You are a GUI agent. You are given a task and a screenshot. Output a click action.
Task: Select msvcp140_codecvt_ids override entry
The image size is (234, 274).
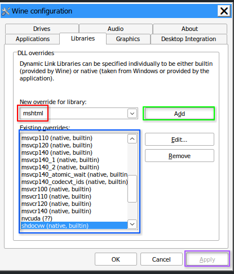74,182
